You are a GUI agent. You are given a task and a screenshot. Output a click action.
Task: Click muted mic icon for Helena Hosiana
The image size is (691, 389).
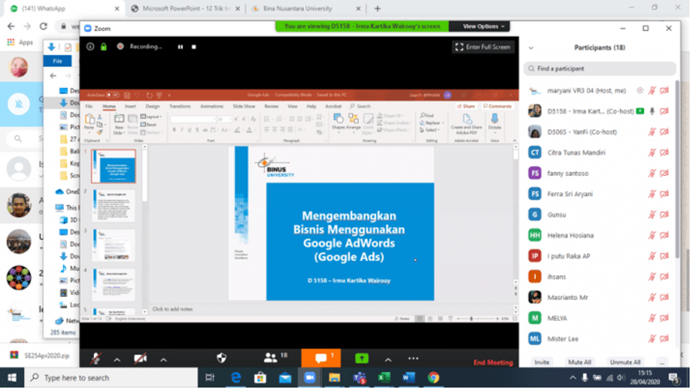652,236
